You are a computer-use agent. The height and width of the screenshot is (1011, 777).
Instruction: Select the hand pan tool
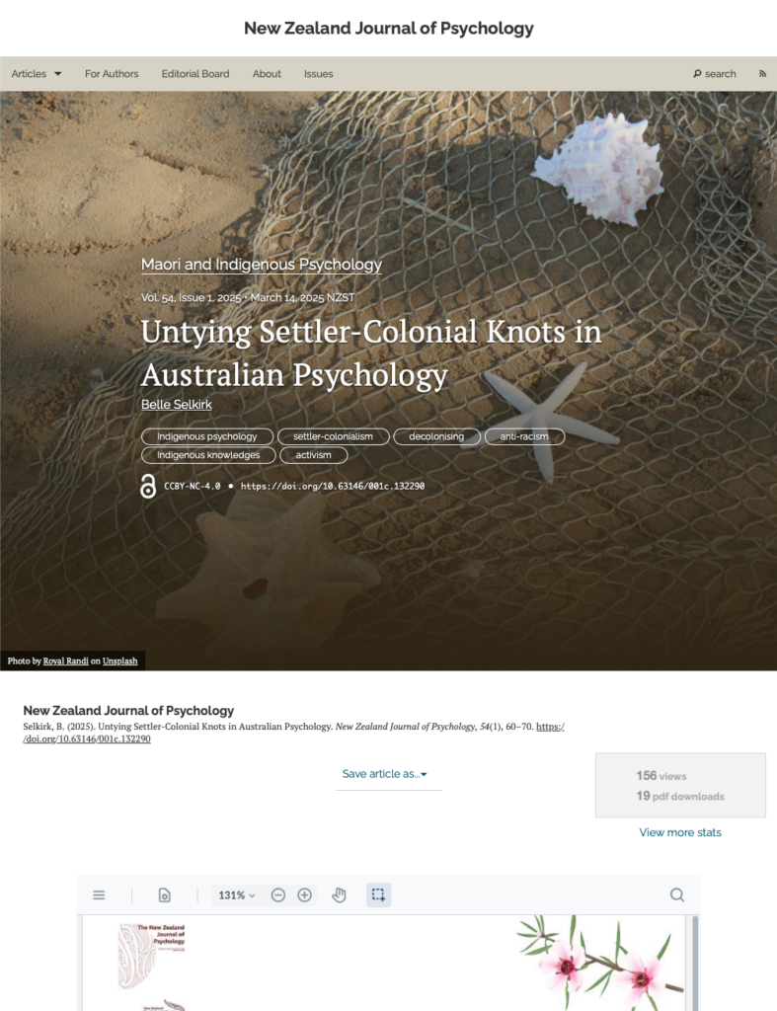tap(340, 894)
